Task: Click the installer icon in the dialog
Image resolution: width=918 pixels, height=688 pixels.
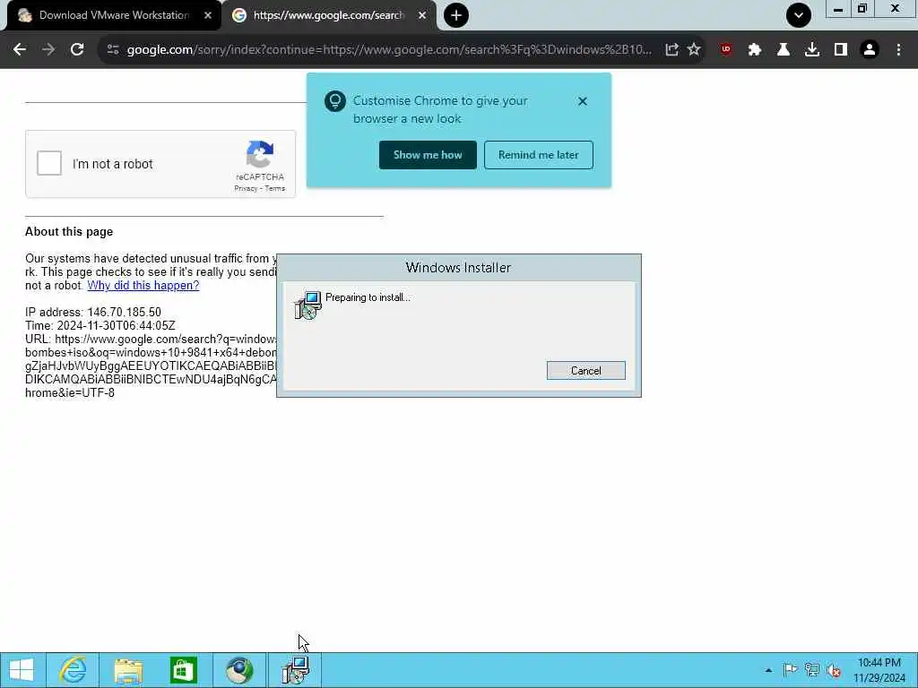Action: coord(307,305)
